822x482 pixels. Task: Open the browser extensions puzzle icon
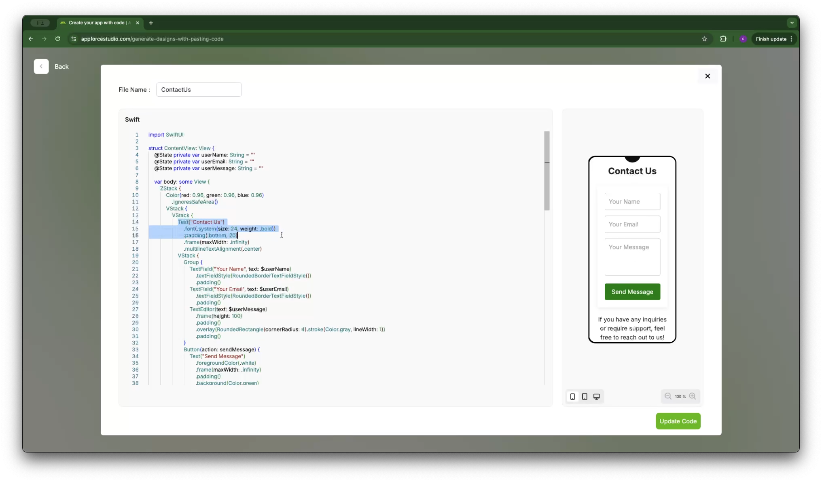(x=723, y=39)
